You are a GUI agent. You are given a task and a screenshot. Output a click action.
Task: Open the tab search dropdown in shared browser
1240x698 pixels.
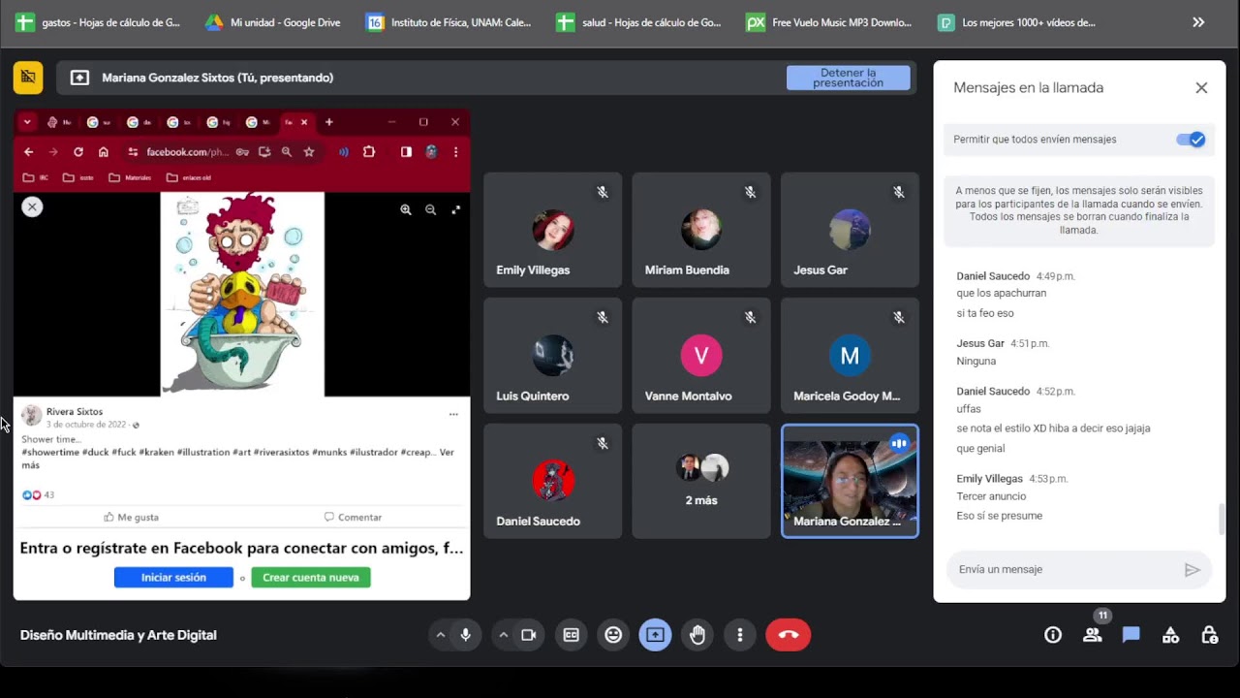pyautogui.click(x=27, y=122)
